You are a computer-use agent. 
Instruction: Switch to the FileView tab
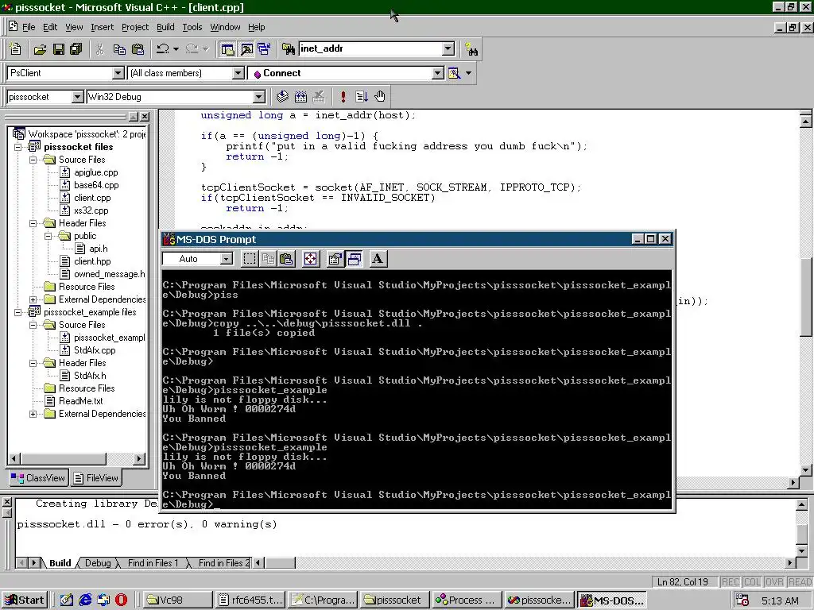[96, 477]
